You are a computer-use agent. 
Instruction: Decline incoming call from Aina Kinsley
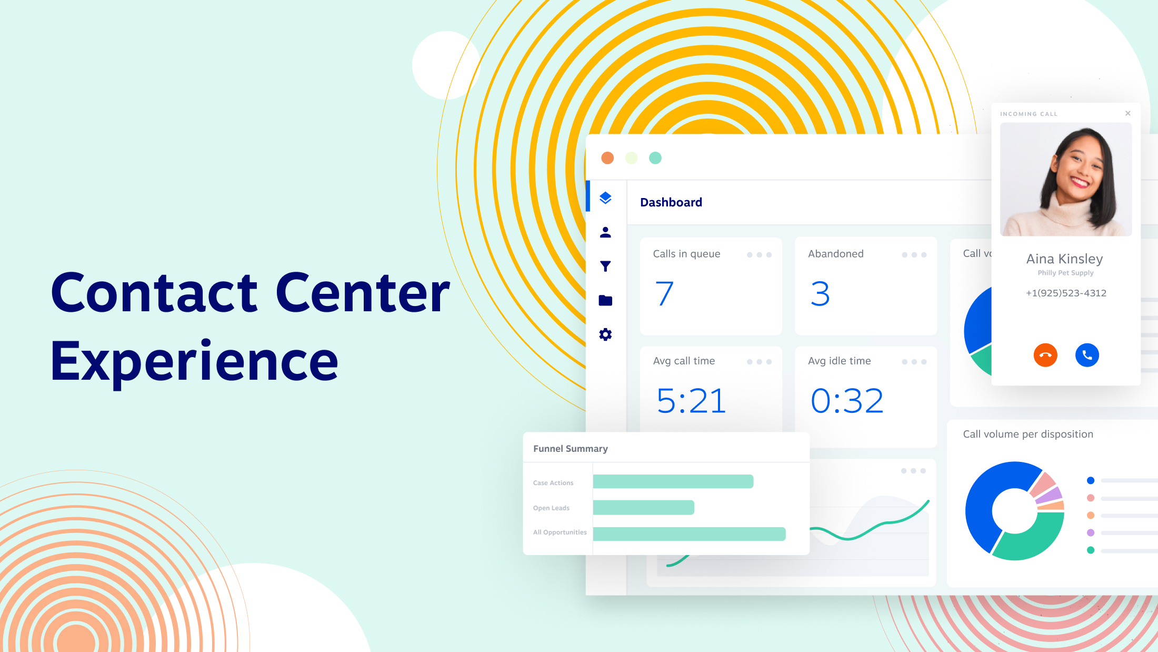click(x=1045, y=355)
